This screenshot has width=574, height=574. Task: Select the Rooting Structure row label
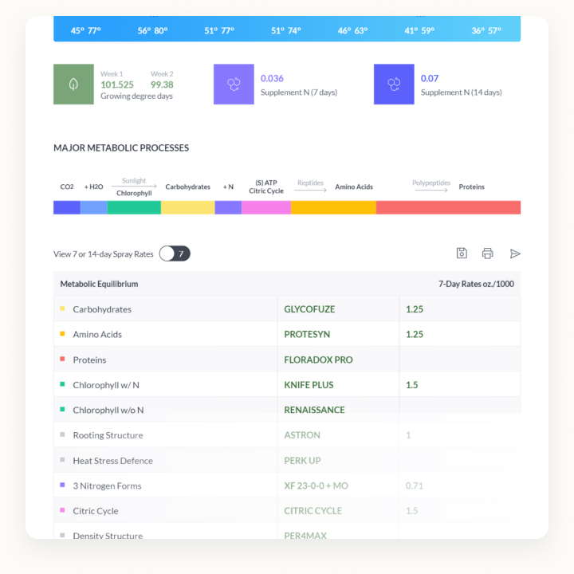coord(108,435)
